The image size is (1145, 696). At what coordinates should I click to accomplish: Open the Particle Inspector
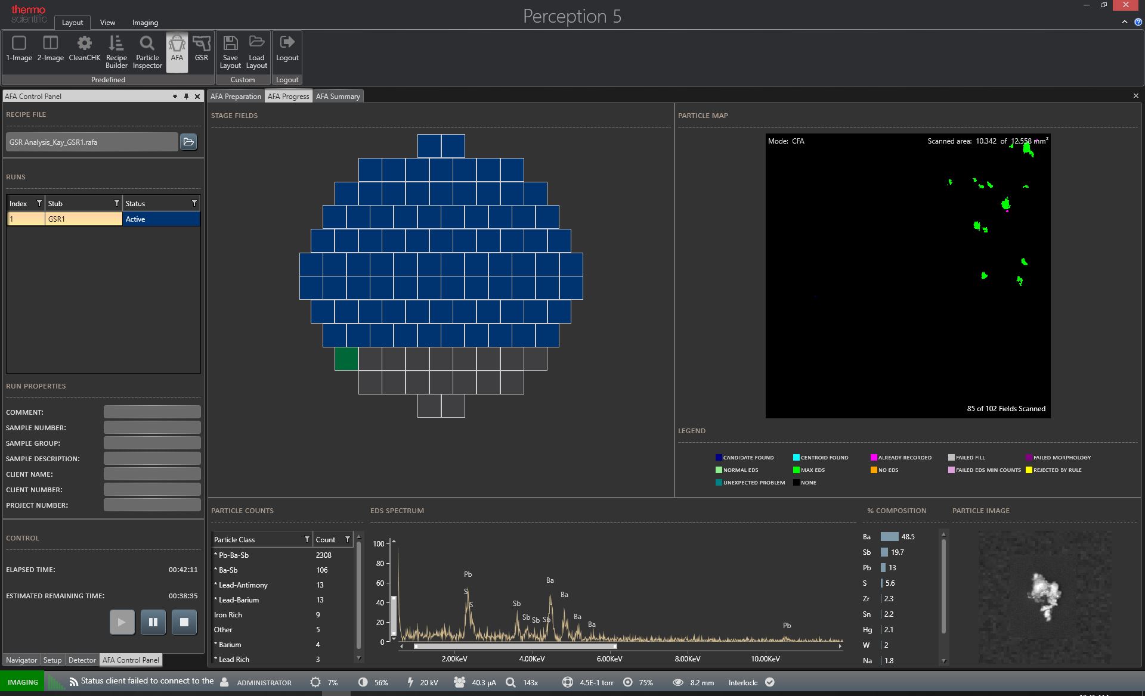(147, 52)
